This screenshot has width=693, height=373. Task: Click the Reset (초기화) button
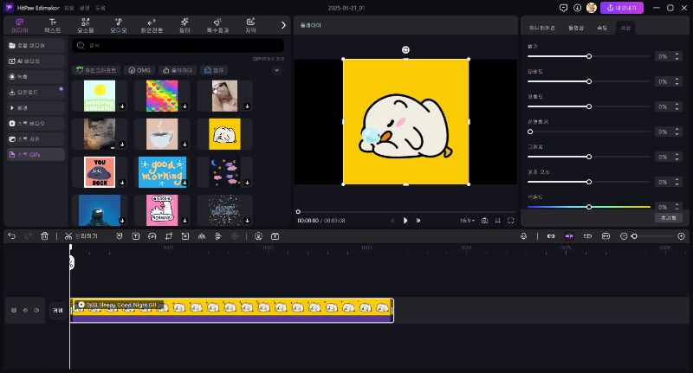[x=668, y=218]
